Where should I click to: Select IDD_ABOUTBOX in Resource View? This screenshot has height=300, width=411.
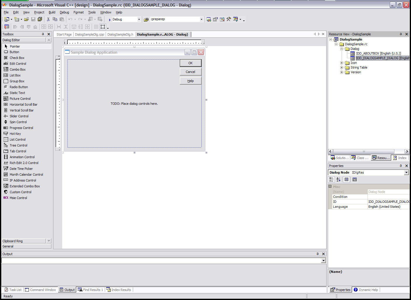pyautogui.click(x=378, y=53)
